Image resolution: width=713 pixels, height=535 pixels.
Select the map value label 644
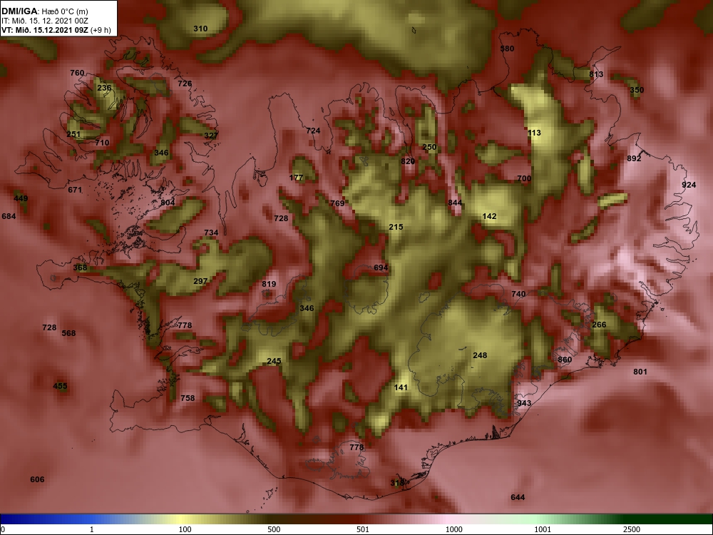[x=518, y=497]
